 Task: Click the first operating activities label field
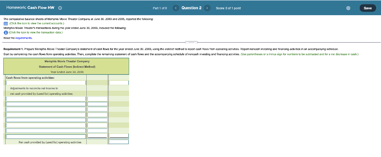tap(46, 83)
